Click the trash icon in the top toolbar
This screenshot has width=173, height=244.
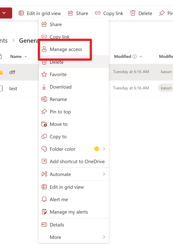[133, 13]
